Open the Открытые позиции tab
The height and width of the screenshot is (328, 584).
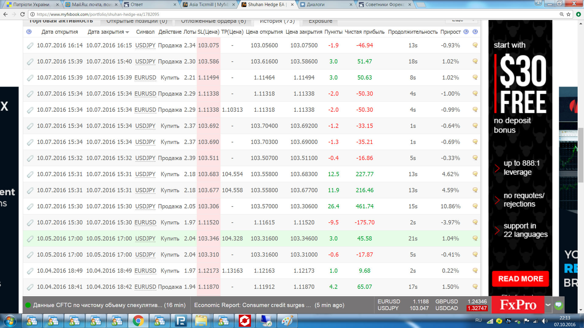coord(137,22)
